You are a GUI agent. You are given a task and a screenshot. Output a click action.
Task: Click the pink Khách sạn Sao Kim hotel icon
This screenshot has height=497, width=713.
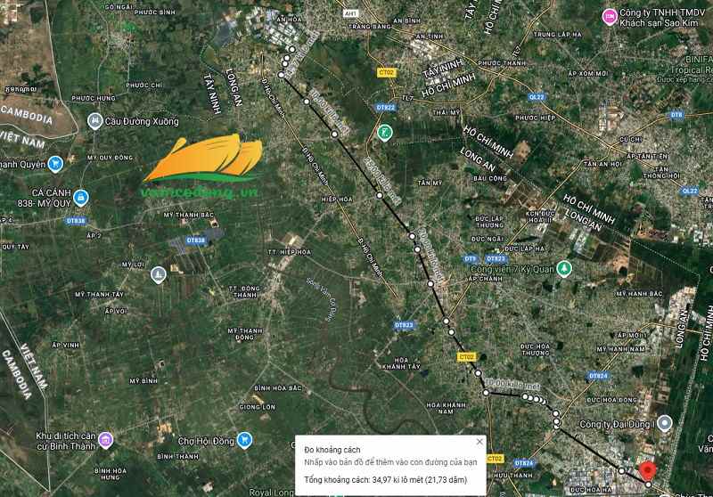(610, 17)
